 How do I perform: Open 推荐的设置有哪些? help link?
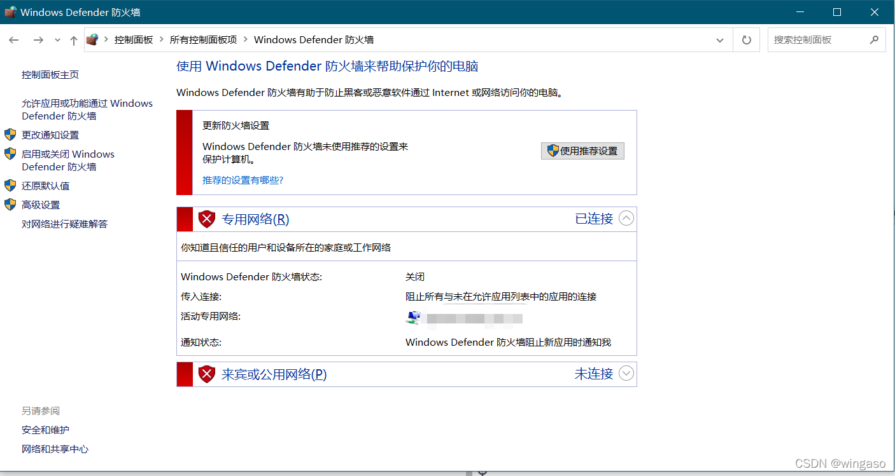[243, 180]
